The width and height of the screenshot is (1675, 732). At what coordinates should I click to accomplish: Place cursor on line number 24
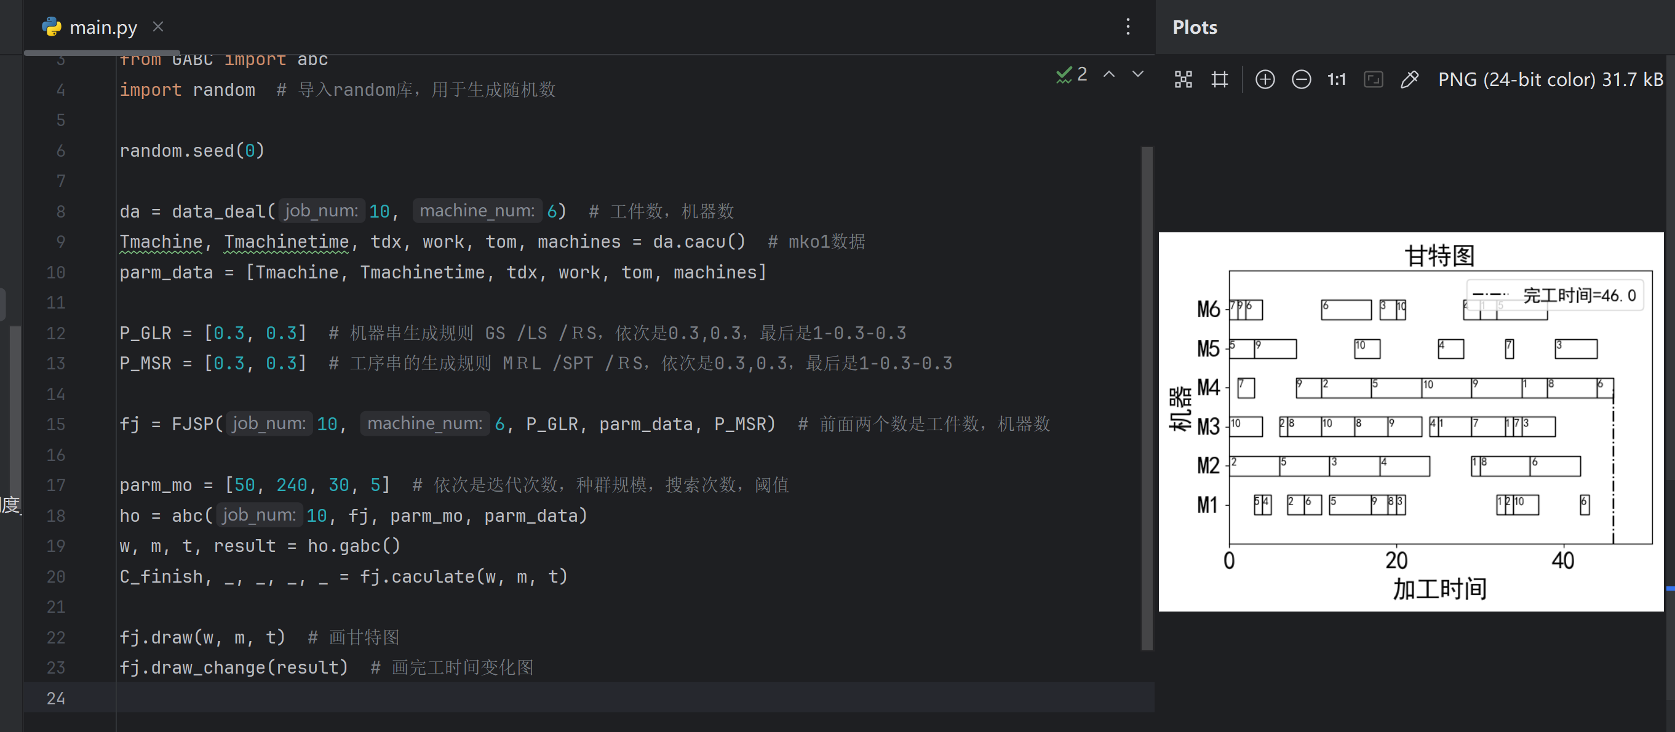[x=56, y=698]
